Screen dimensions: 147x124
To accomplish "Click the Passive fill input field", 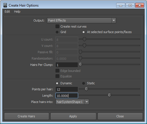I will [67, 52].
